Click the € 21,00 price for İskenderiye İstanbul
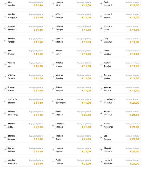Image resolution: width=142 pixels, height=169 pixels. 134,103
